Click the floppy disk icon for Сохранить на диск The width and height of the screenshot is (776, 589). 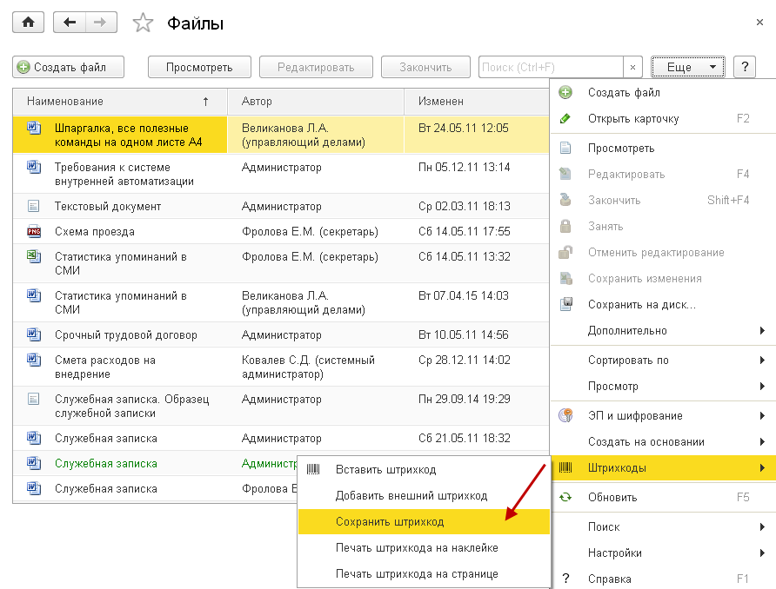pos(565,304)
